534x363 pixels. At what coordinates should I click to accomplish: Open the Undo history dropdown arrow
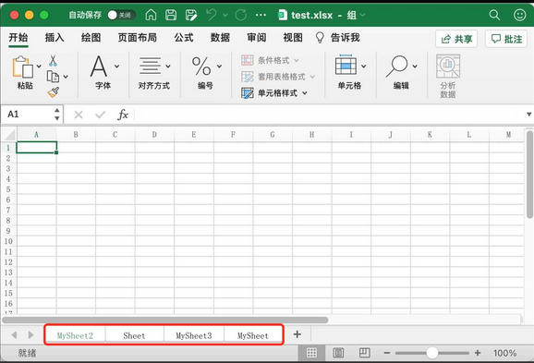225,15
